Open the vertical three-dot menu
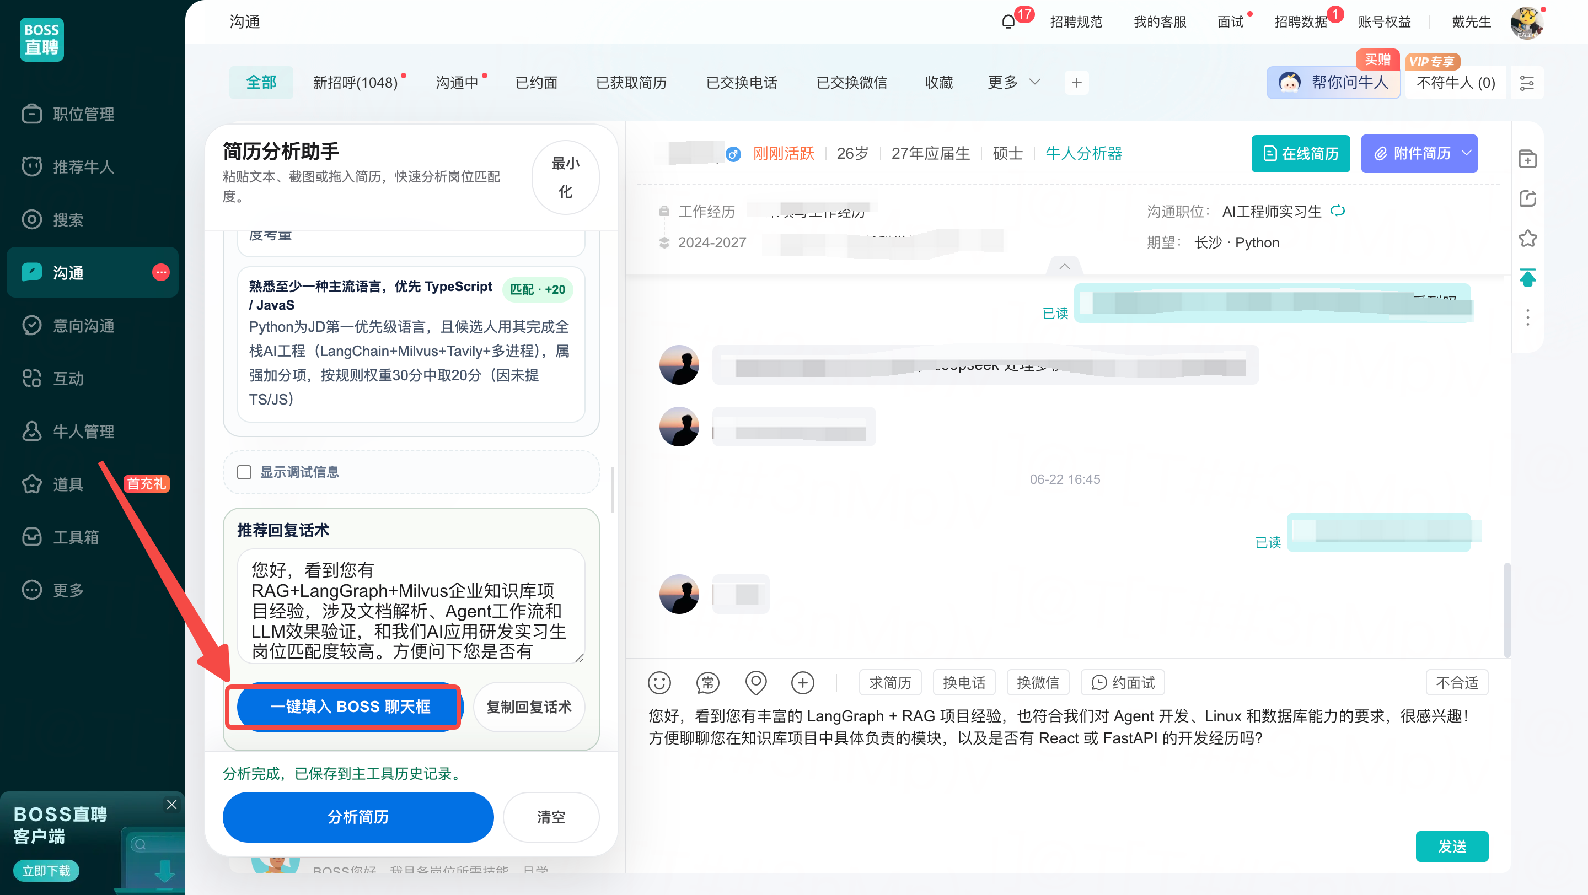Screen dimensions: 1588x895 coord(1527,318)
